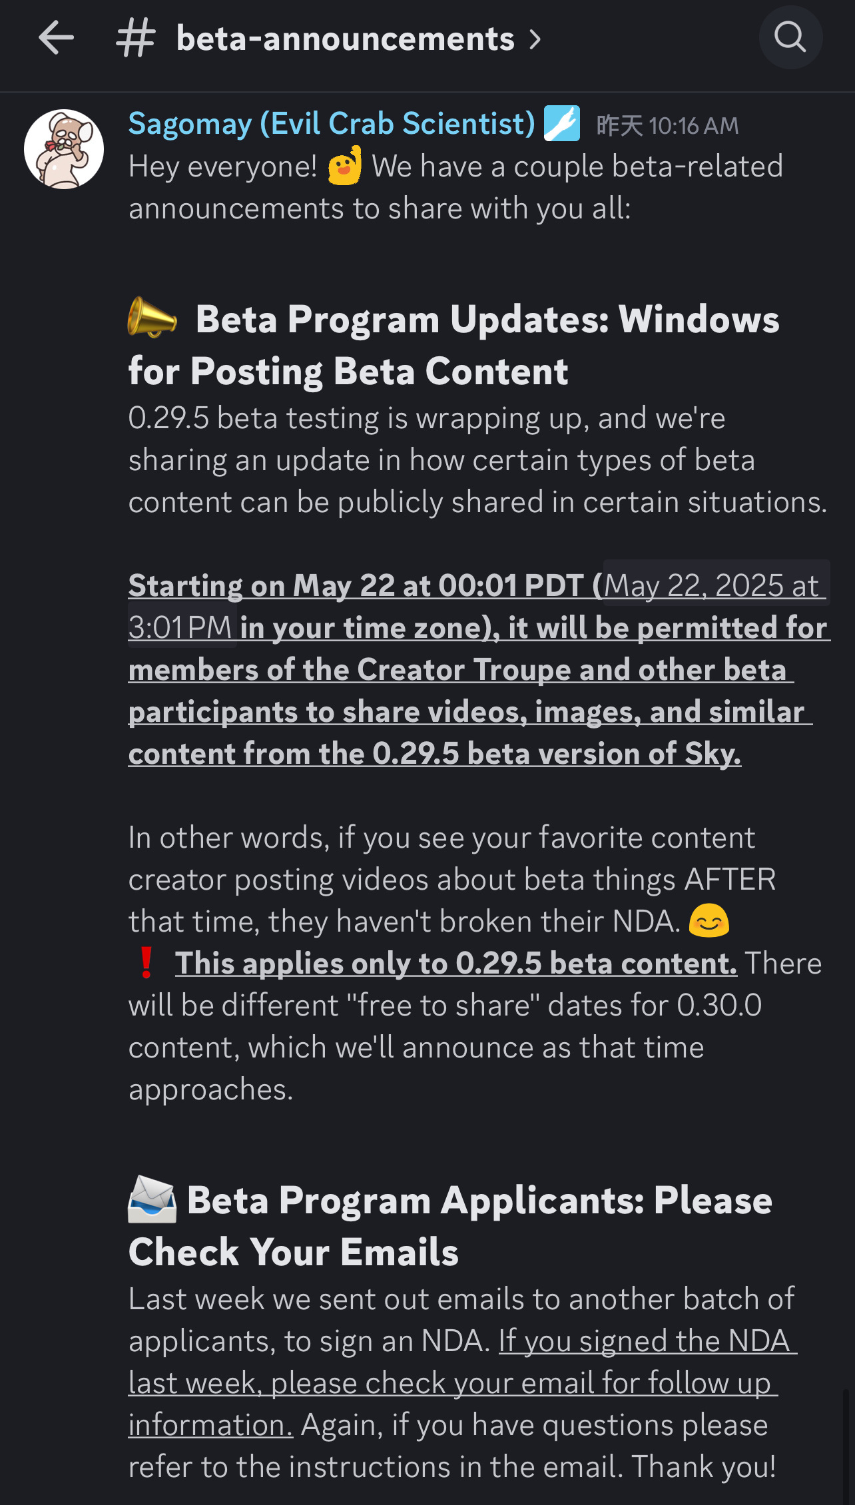Tap 'This applies only to 0.29.5 beta content'
The width and height of the screenshot is (855, 1505).
(455, 964)
